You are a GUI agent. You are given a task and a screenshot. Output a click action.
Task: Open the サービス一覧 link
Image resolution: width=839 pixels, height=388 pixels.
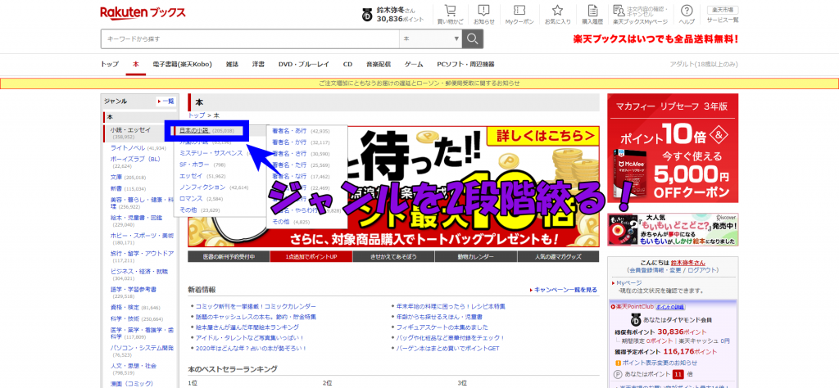[x=723, y=20]
